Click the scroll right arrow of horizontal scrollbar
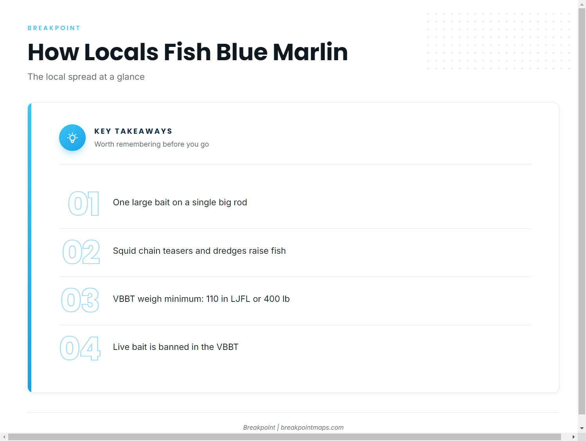586x441 pixels. tap(574, 437)
